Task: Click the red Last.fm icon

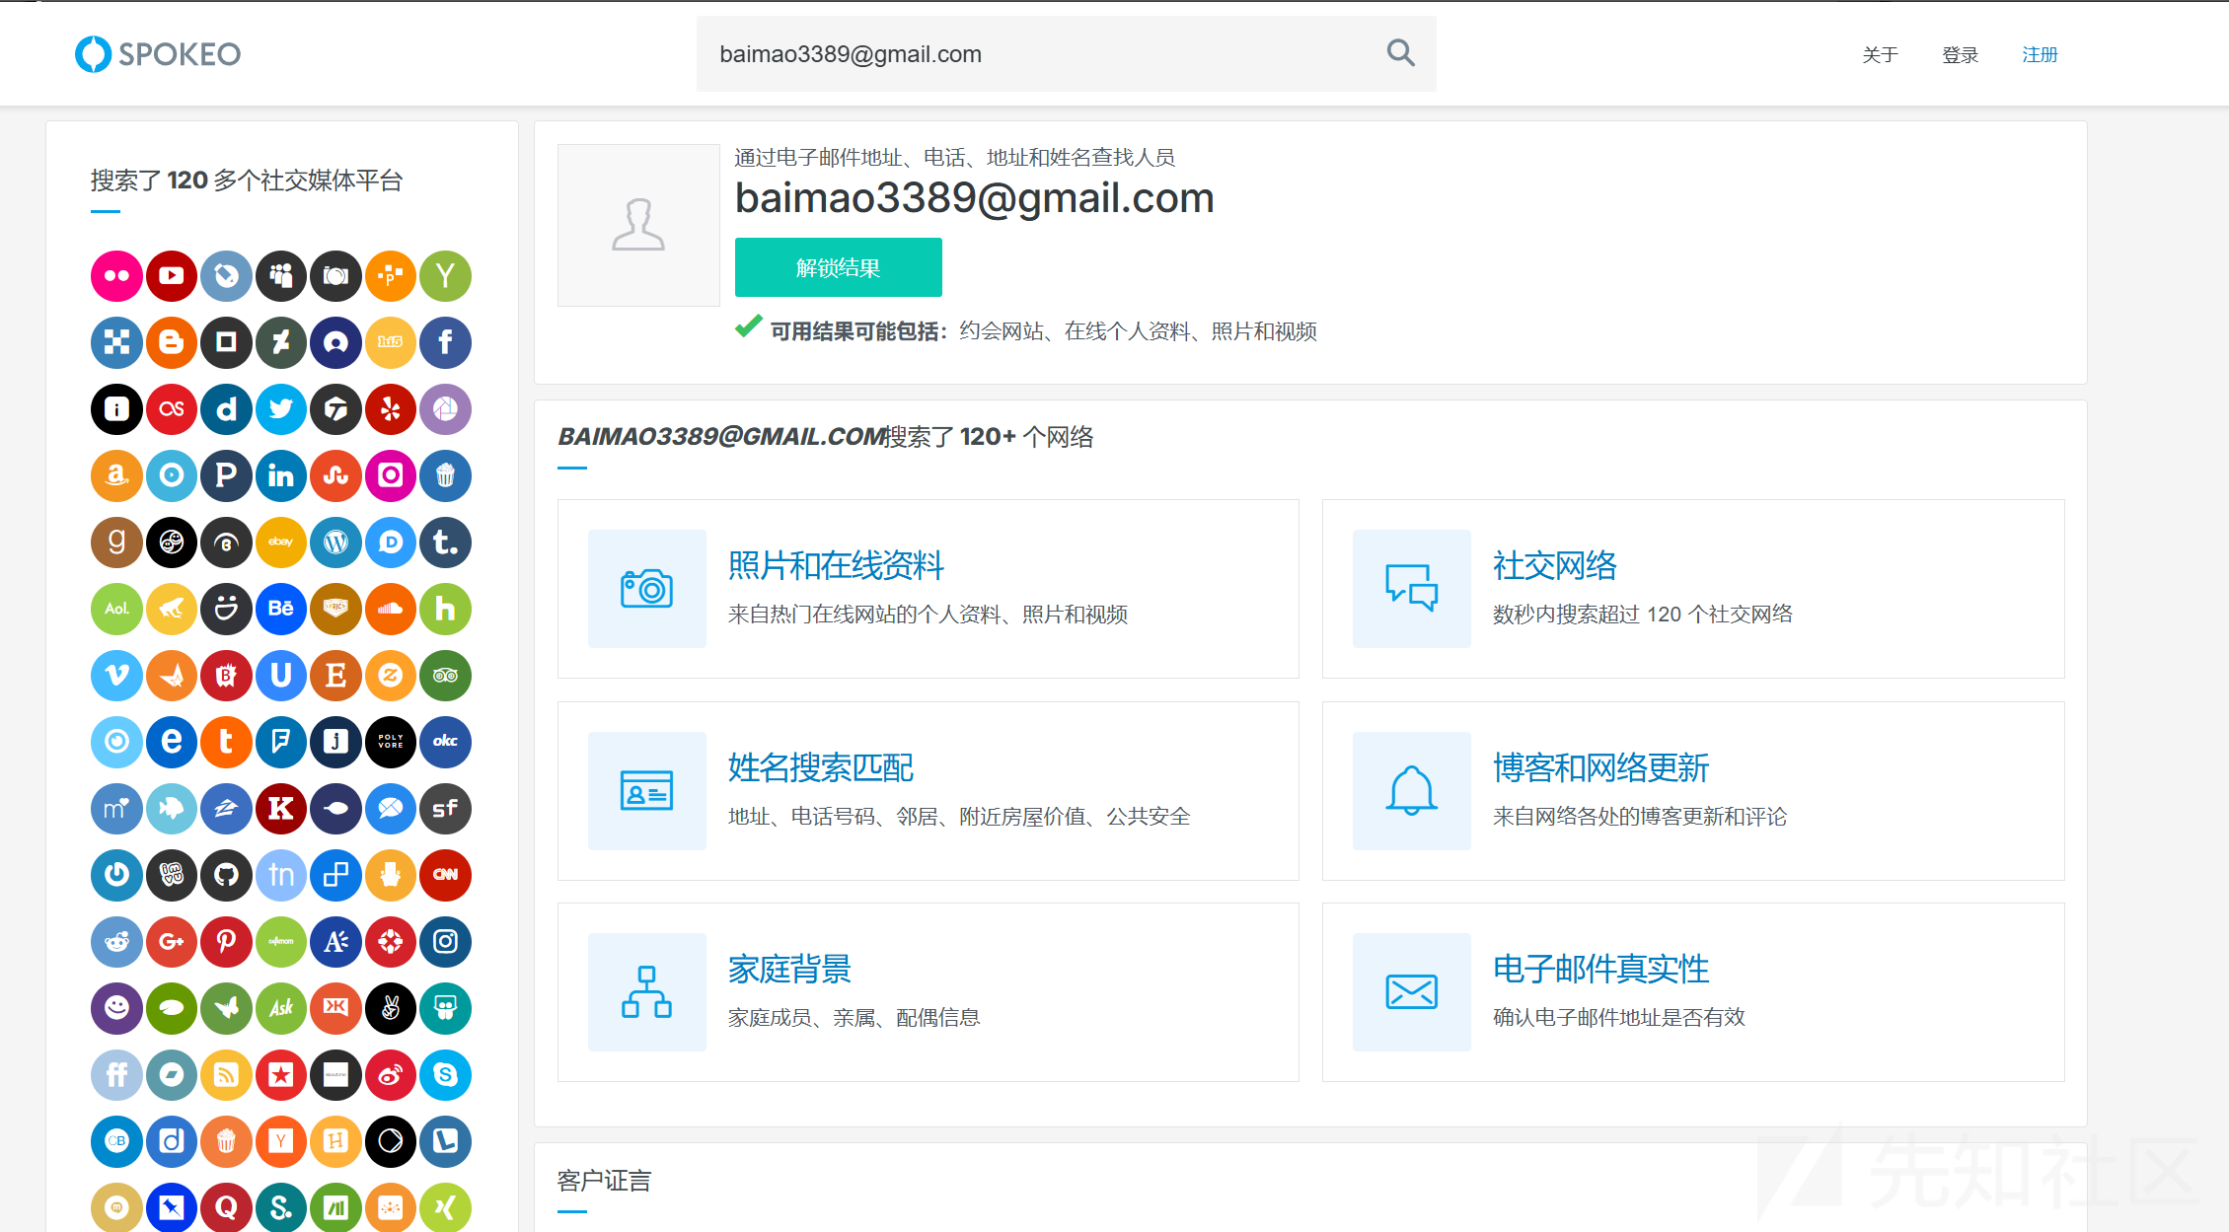Action: [x=172, y=409]
